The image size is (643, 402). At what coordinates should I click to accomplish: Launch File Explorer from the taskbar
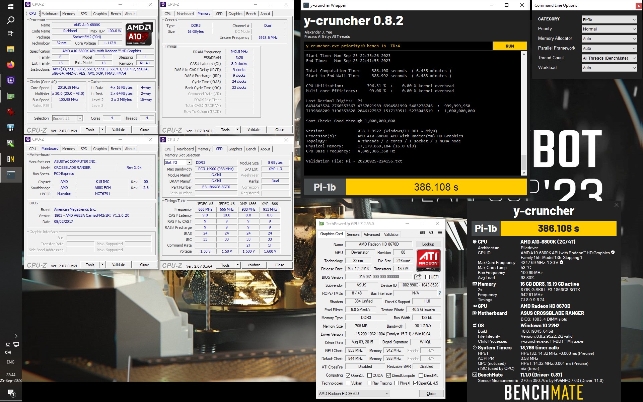click(x=11, y=49)
